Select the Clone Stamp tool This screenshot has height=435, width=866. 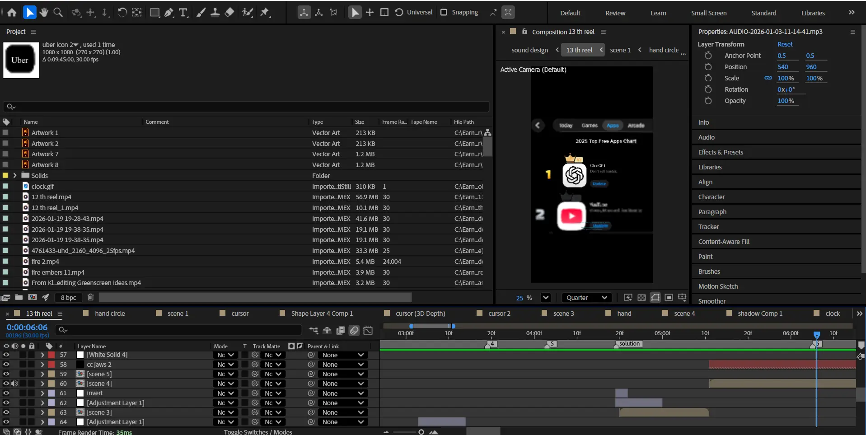(x=215, y=13)
